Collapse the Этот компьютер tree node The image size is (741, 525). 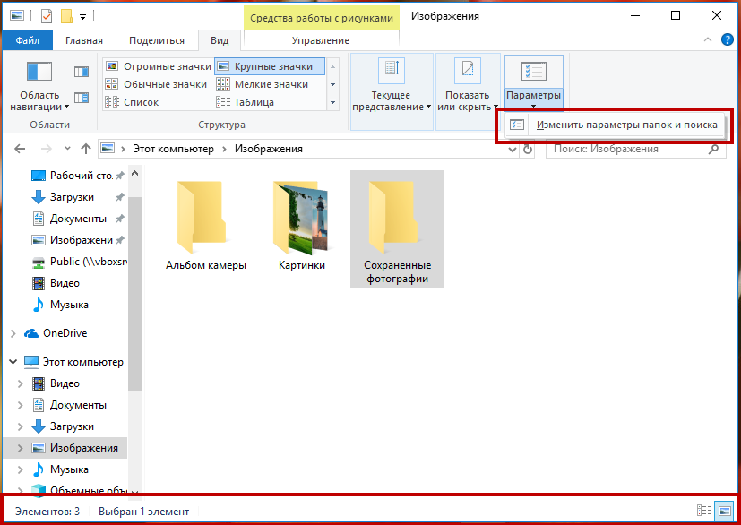click(x=13, y=362)
